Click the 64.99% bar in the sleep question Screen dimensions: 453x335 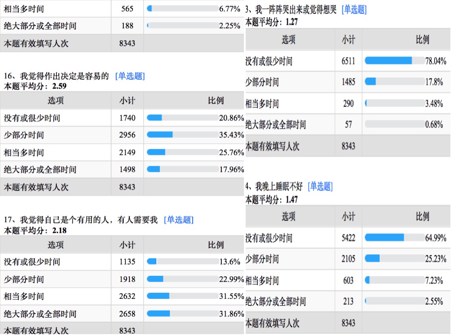pyautogui.click(x=395, y=238)
